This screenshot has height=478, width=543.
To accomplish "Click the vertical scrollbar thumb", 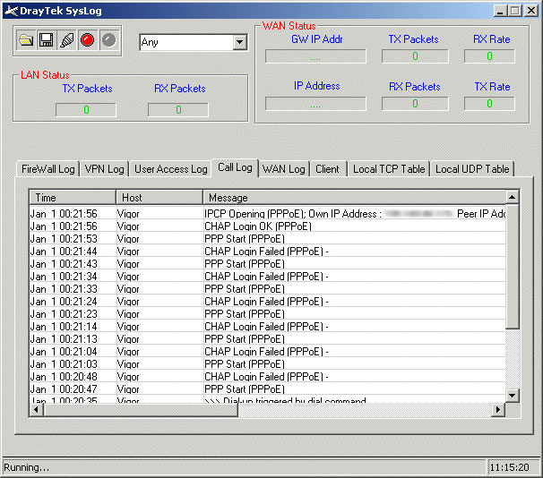I will click(512, 267).
